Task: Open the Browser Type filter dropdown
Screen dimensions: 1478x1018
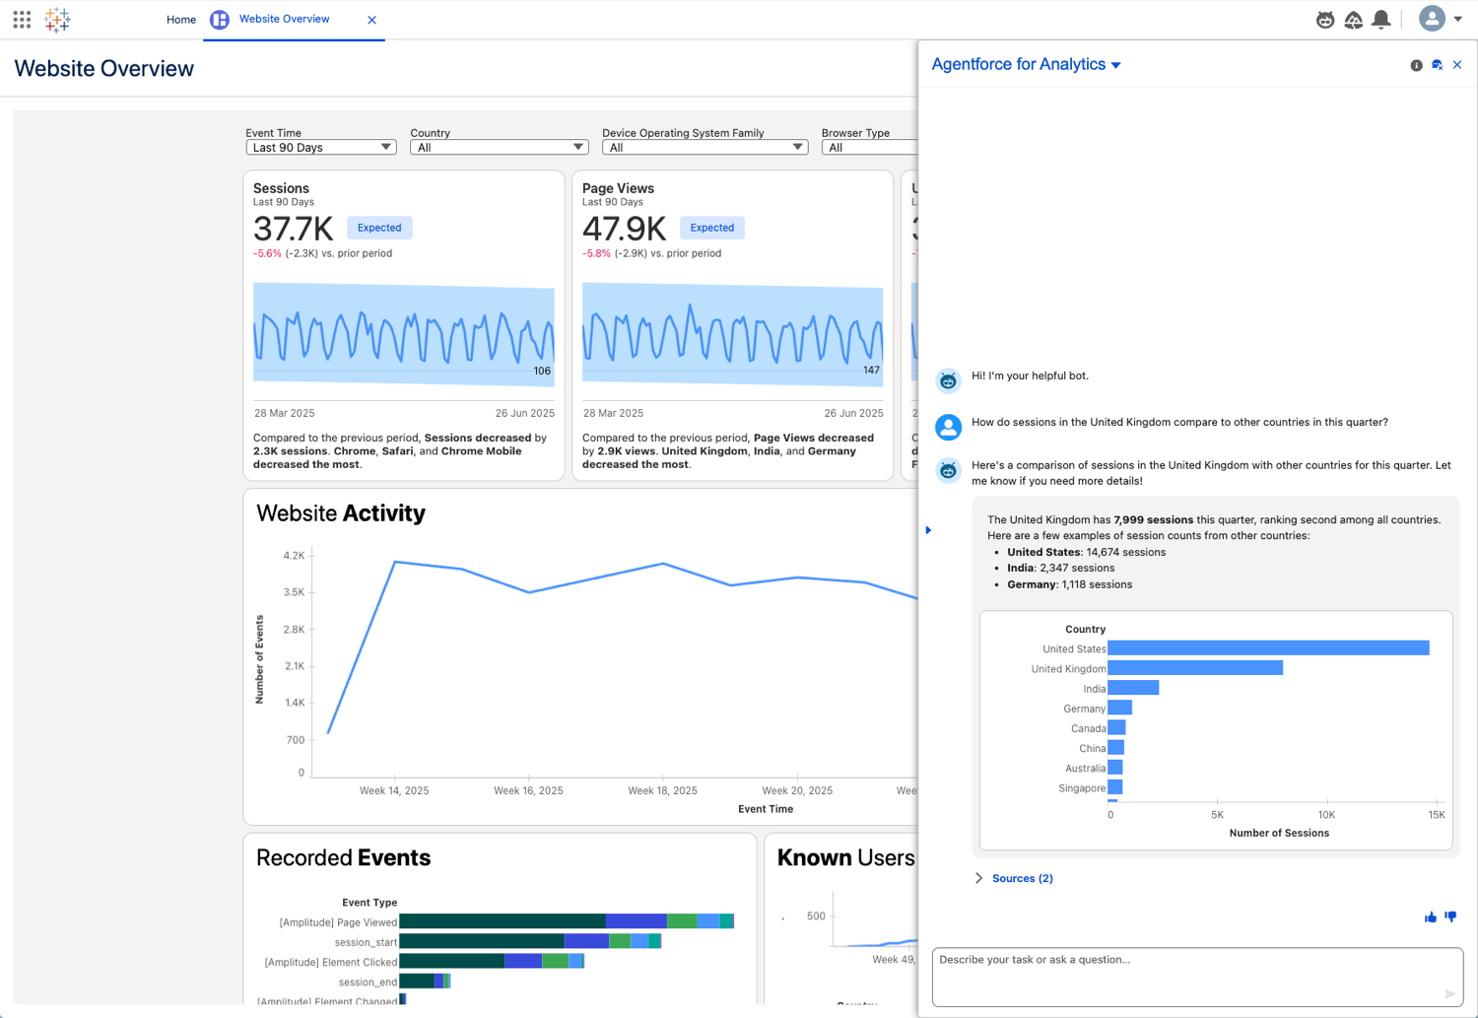Action: click(870, 147)
